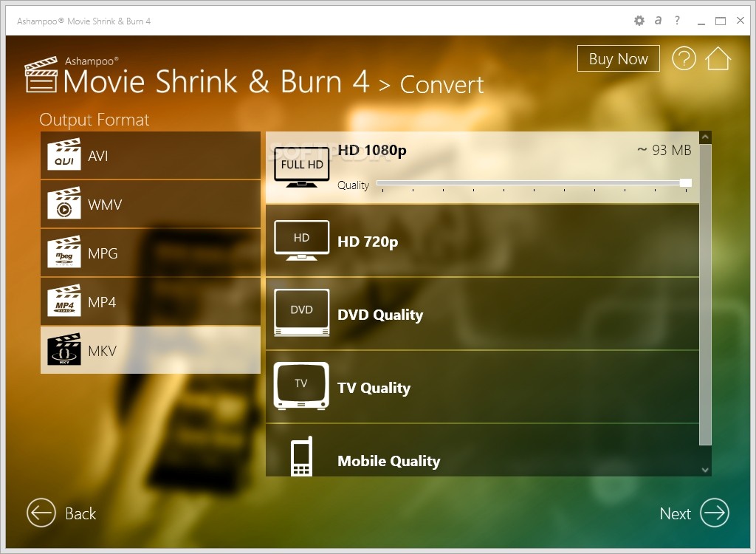756x554 pixels.
Task: Click the TV set icon
Action: [x=302, y=386]
